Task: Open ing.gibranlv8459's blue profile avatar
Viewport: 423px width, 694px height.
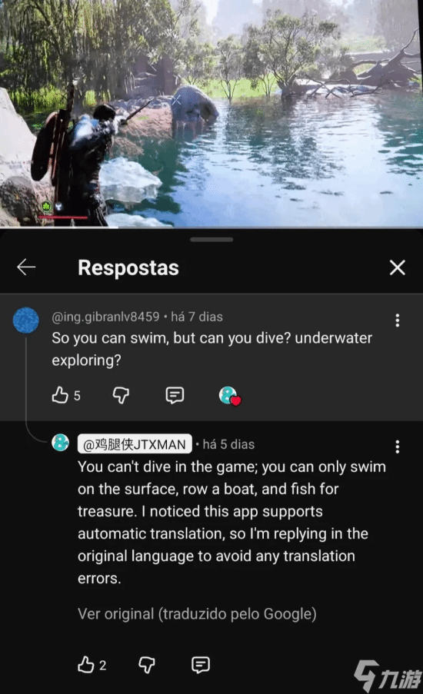Action: (25, 320)
